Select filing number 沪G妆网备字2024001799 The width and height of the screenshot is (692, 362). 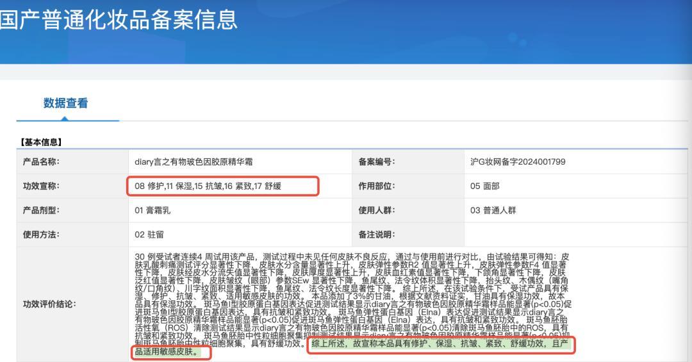coord(518,162)
